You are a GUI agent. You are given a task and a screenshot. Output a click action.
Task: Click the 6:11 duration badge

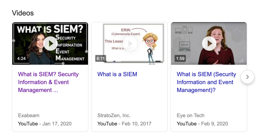pyautogui.click(x=101, y=59)
